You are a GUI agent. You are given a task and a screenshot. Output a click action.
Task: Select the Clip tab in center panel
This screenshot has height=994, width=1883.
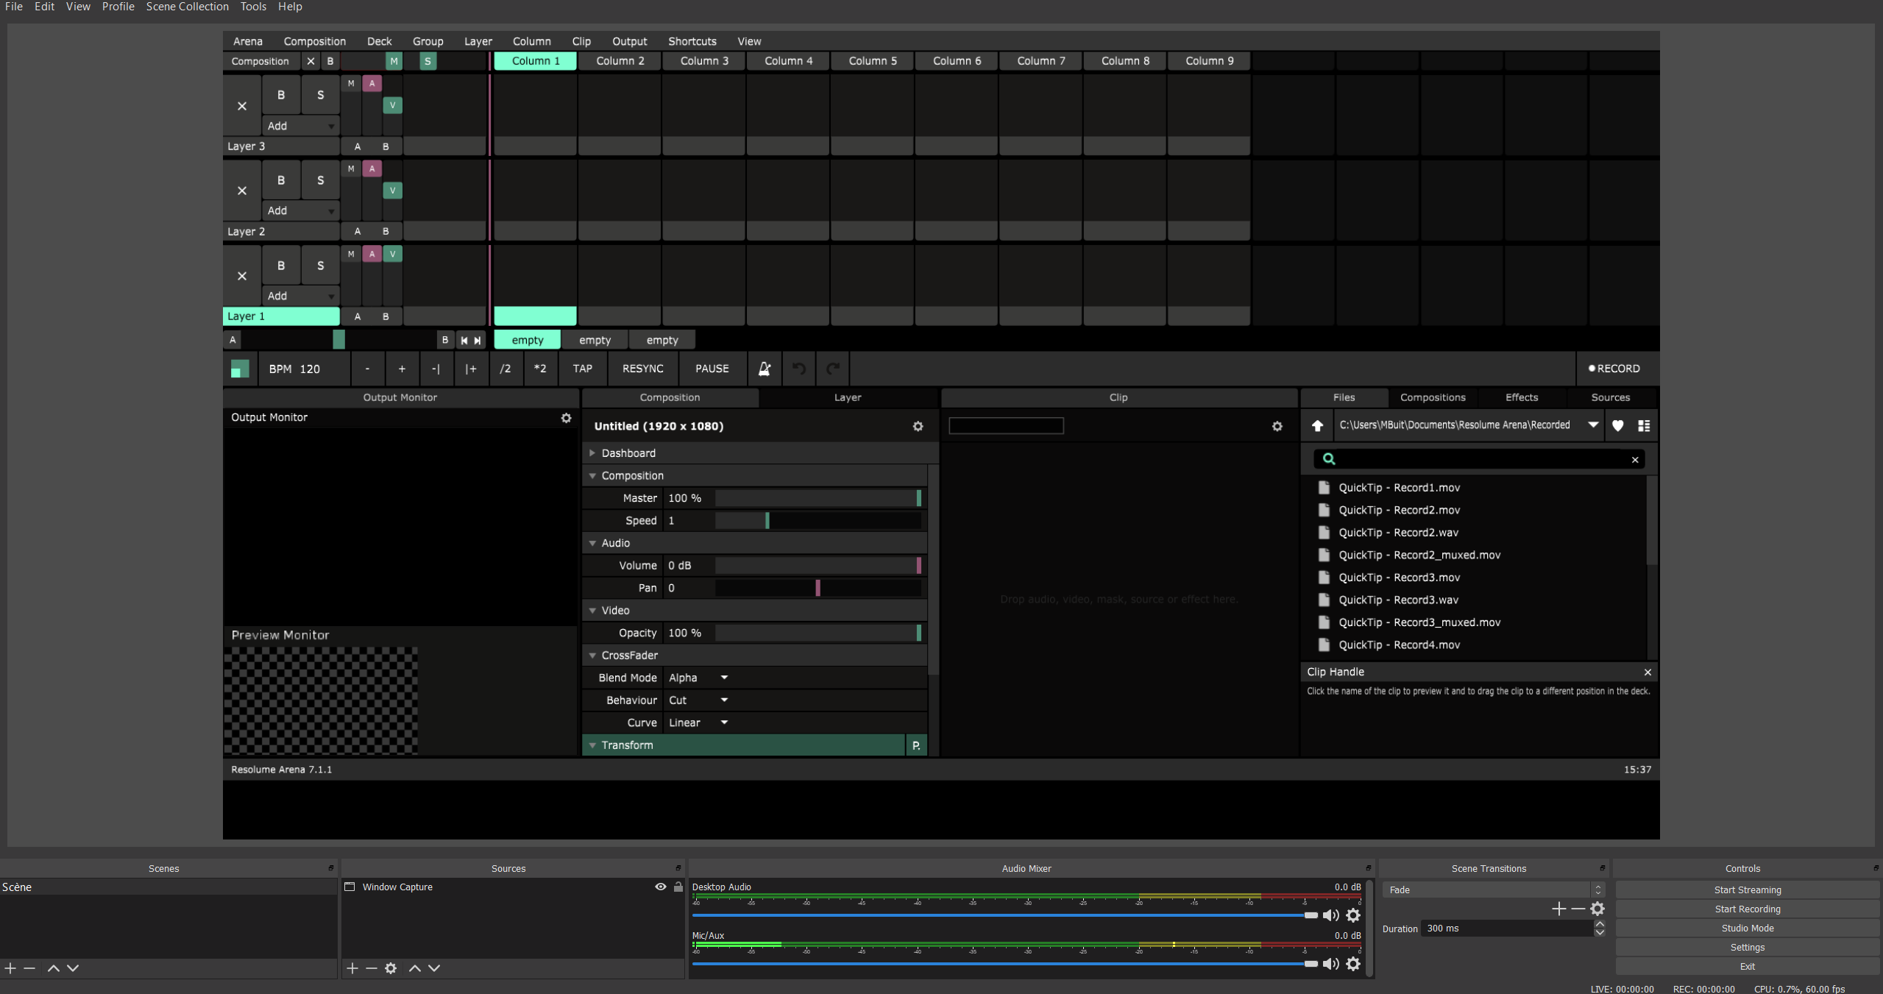[x=1118, y=396]
